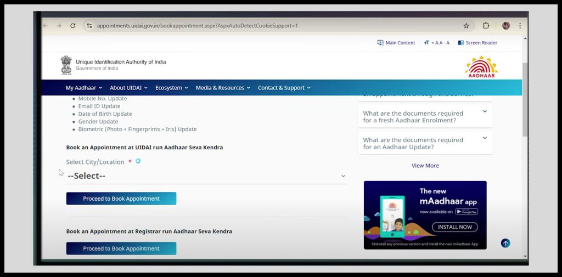Click the Date of Birth Update list item

[105, 114]
